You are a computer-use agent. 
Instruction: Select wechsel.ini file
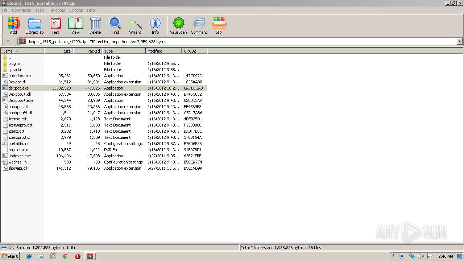tap(18, 162)
